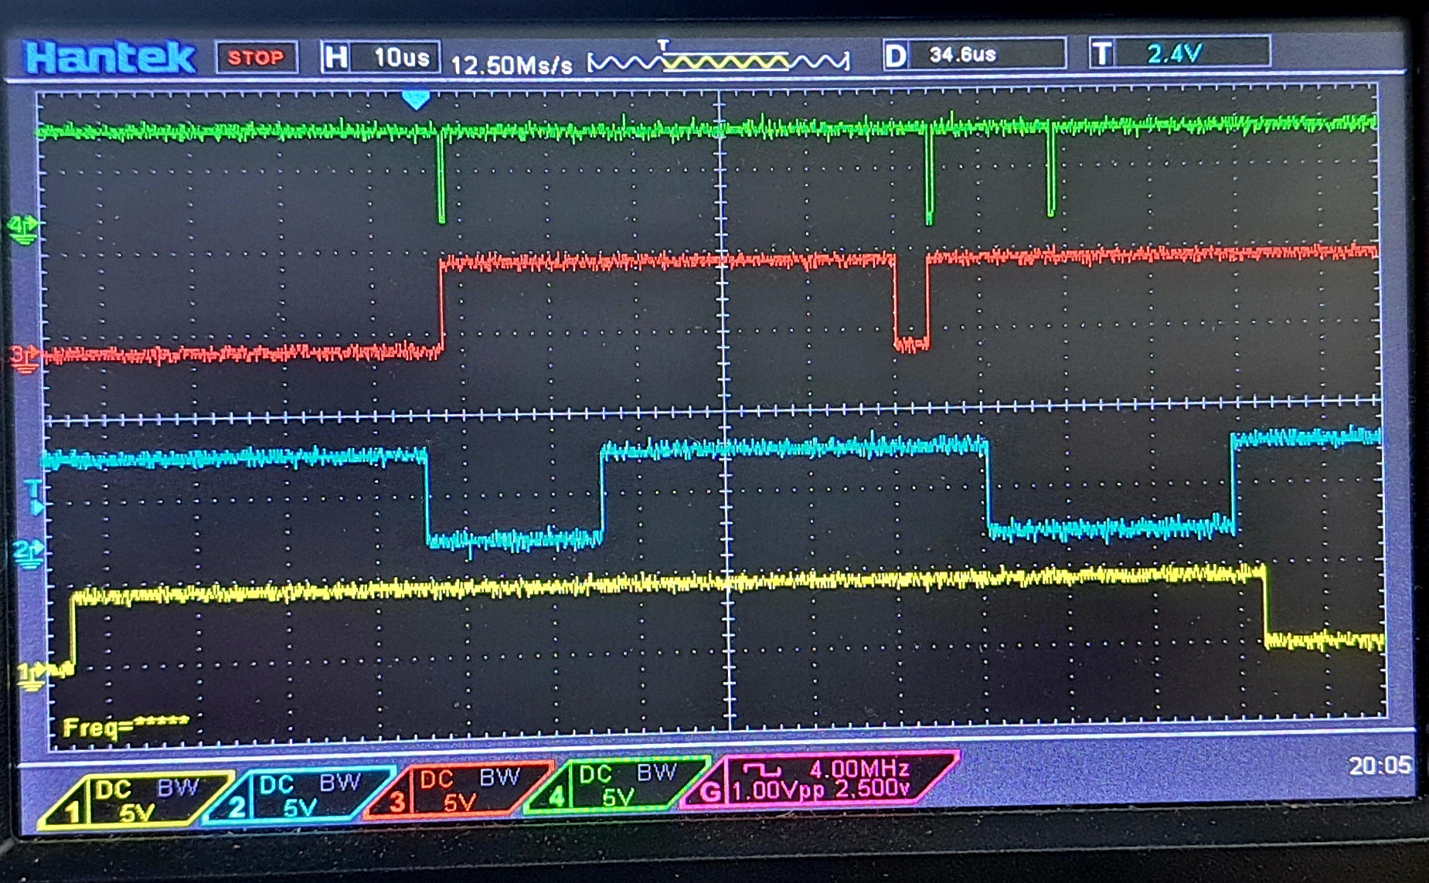Toggle the yellow channel 1 DC 5V badge

click(x=135, y=800)
